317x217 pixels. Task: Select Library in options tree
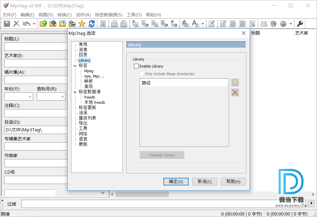84,60
